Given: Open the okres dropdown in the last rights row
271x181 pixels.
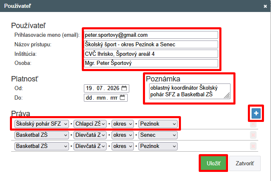Looking at the screenshot, I should coord(123,146).
